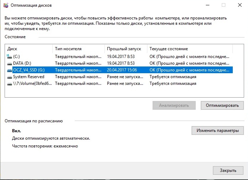Click the (C:) row's OK status text

189,57
